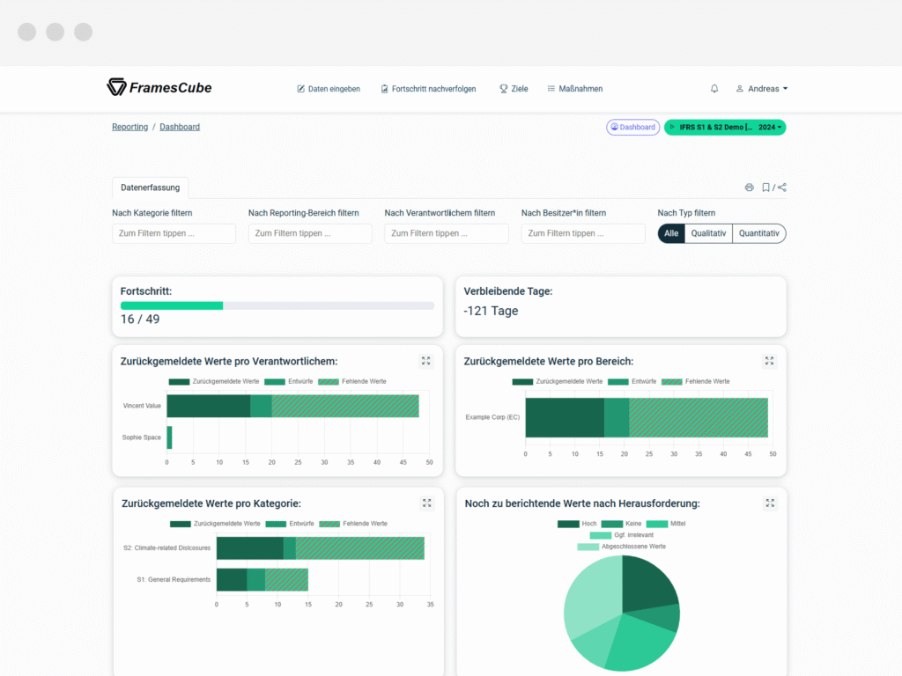Share the dashboard via share icon
The width and height of the screenshot is (902, 676).
pos(782,187)
